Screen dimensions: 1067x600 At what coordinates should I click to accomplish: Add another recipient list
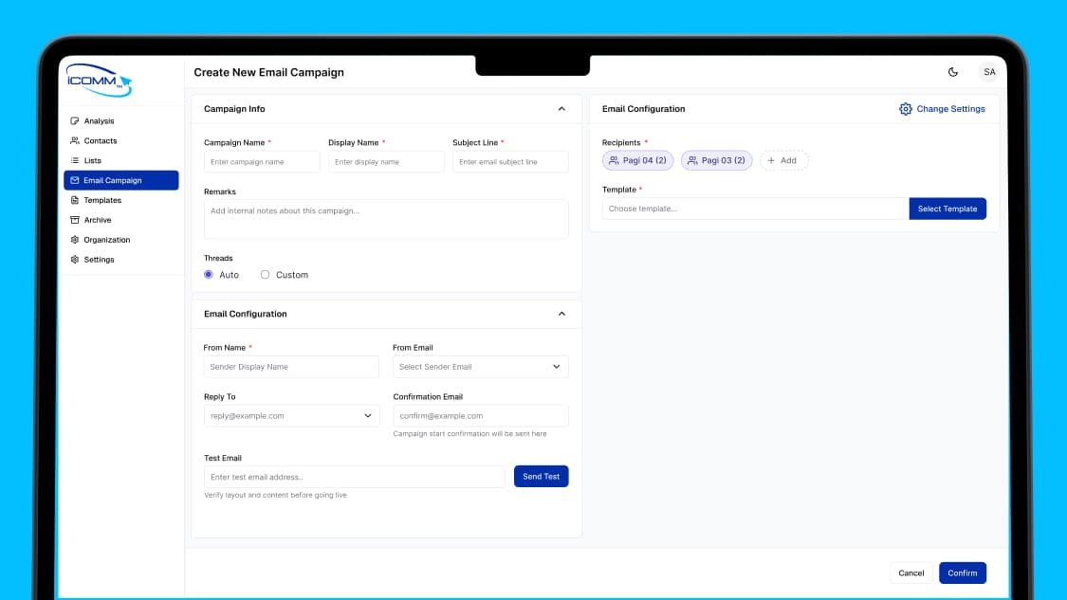(783, 160)
